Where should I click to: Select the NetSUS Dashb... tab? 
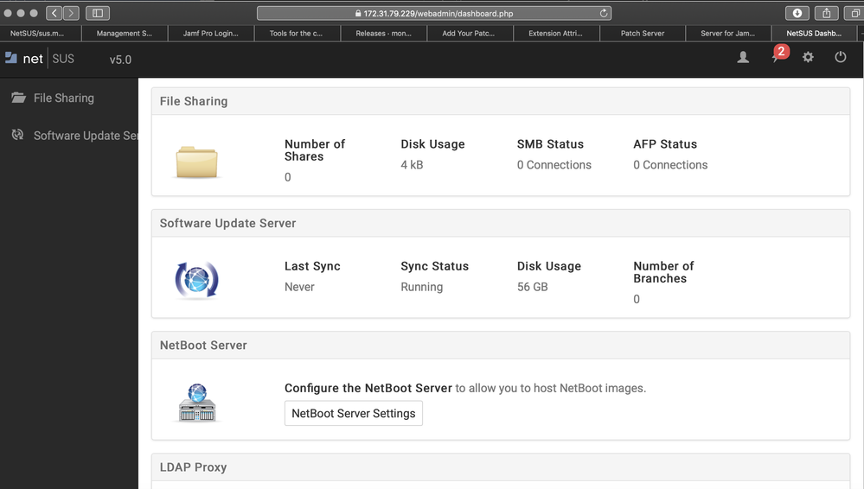point(814,33)
